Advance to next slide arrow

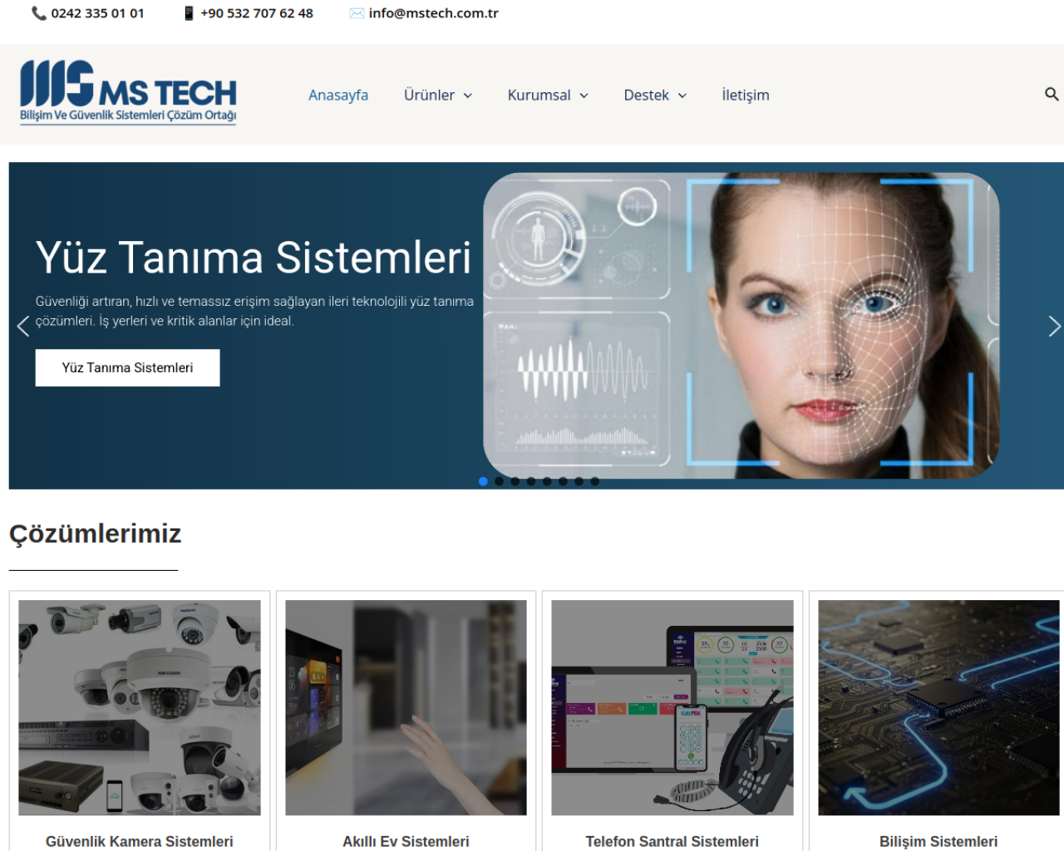1054,327
